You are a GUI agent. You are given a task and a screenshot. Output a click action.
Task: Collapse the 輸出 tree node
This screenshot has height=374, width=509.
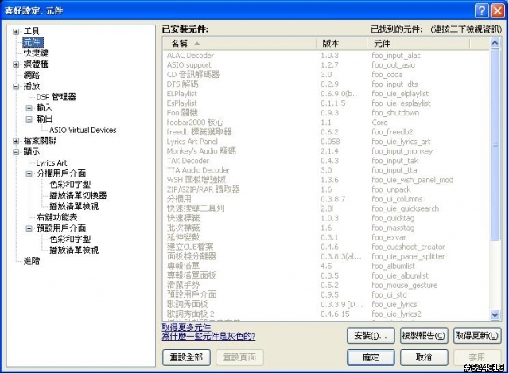tap(29, 119)
